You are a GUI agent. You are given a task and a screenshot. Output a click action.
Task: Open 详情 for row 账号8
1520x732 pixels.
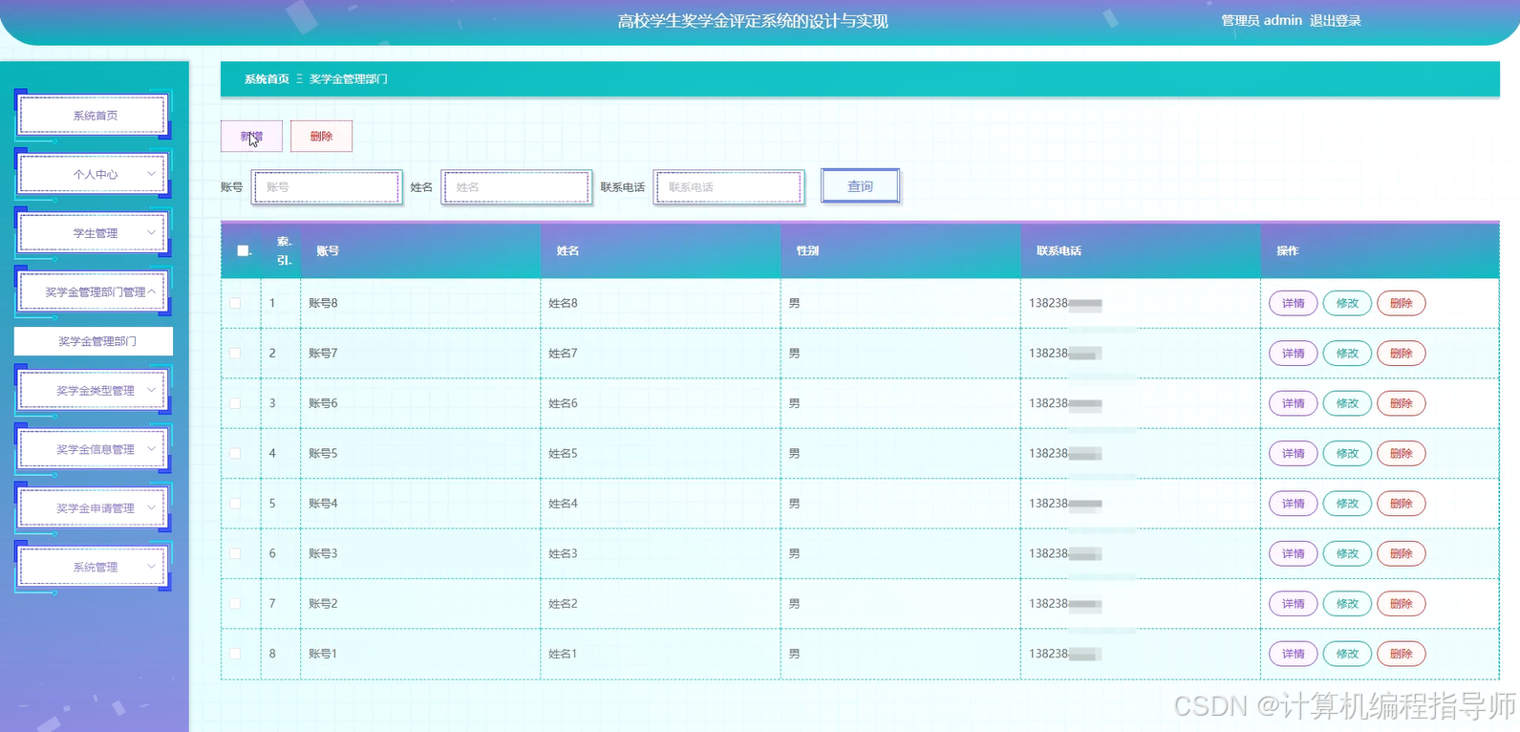(1294, 303)
